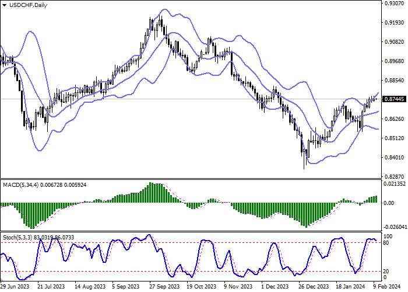Select the 27 Sep 2023 date label
The height and width of the screenshot is (292, 408).
[x=165, y=286]
